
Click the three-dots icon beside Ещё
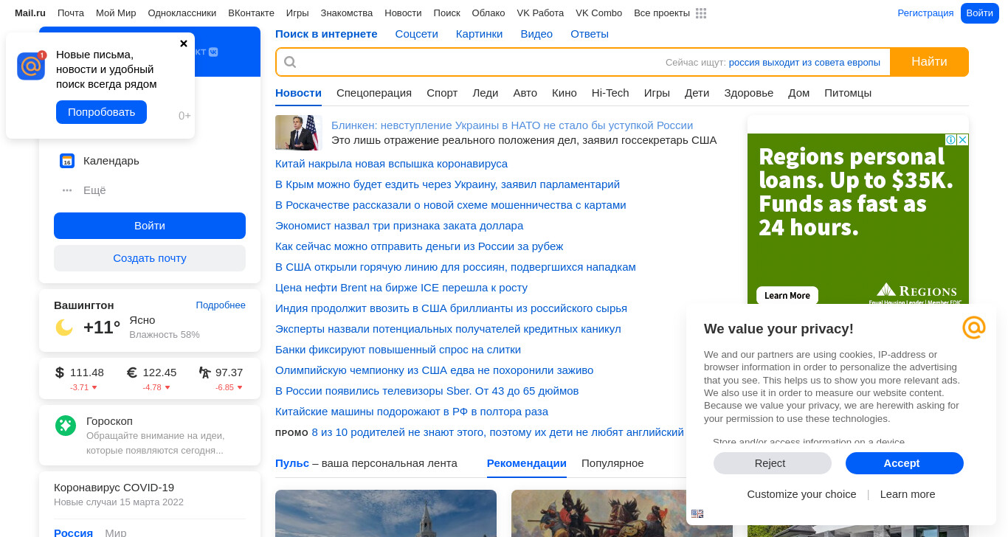(67, 190)
